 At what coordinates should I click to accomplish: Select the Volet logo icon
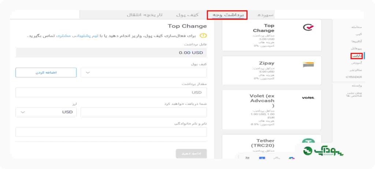pos(308,98)
